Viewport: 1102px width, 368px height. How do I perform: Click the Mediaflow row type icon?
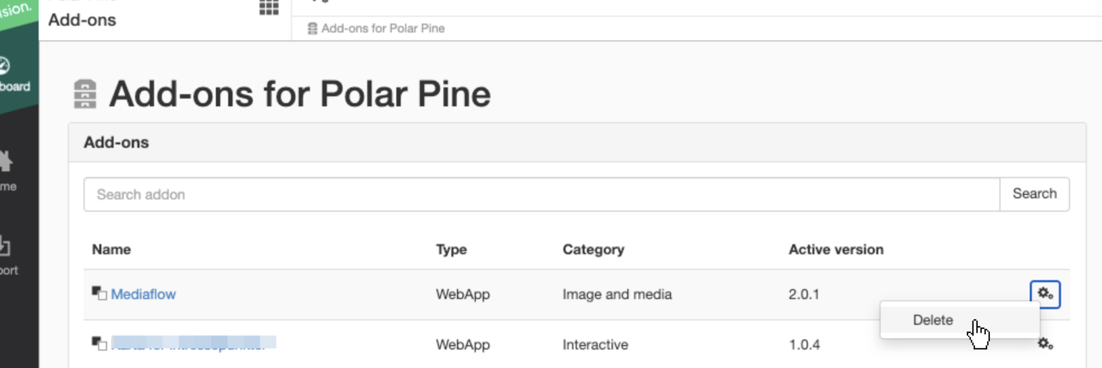(x=99, y=293)
